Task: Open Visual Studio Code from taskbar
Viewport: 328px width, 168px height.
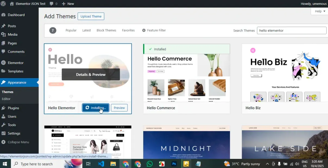Action: click(101, 164)
